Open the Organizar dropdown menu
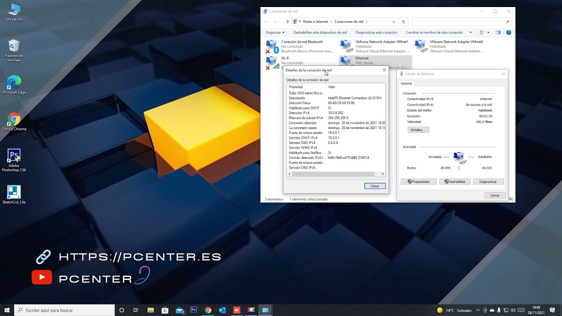The width and height of the screenshot is (562, 316). tap(275, 32)
